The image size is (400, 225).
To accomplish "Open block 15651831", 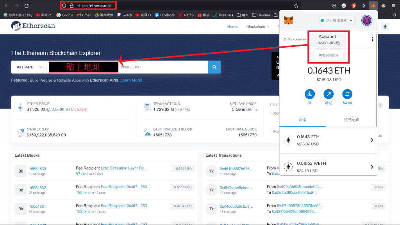I will (x=37, y=206).
